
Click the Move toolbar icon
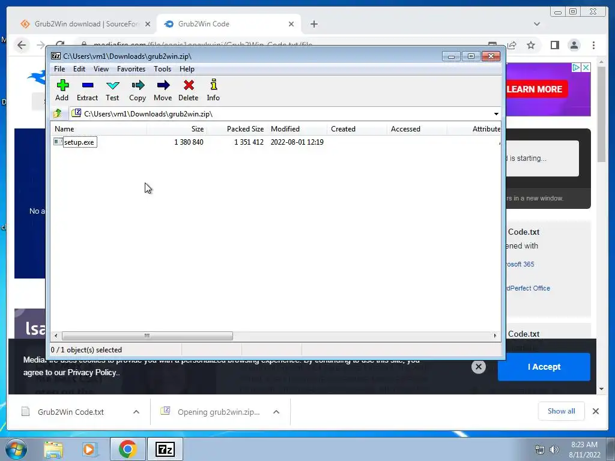(163, 85)
